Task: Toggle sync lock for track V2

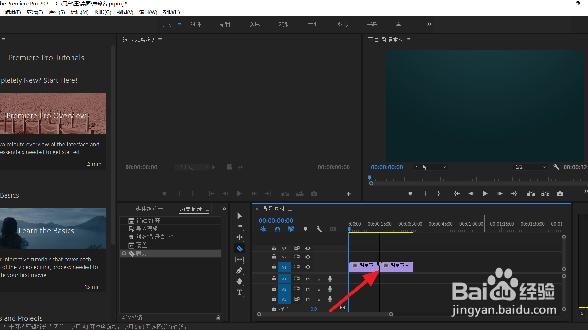Action: click(297, 257)
